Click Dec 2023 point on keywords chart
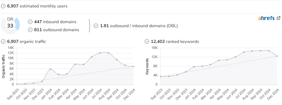Screen dimensions: 282x105 pos(186,72)
